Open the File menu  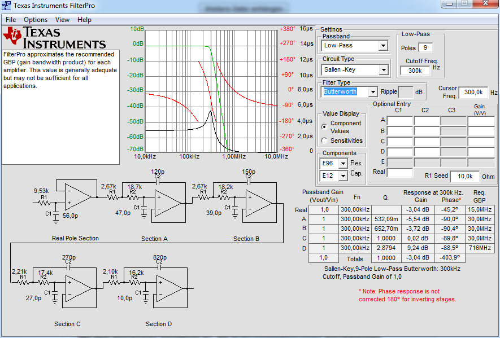tap(11, 20)
